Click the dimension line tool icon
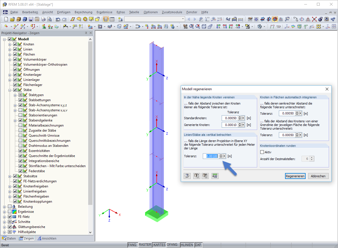Viewport: 338px width, 248px height. point(66,26)
